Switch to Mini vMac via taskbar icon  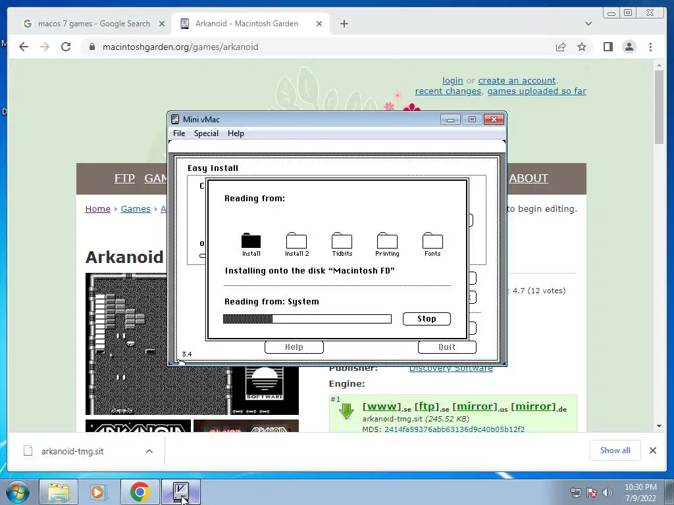pos(180,492)
